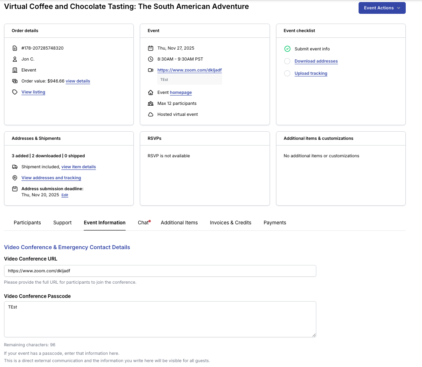422x367 pixels.
Task: Click the clock icon beside event time
Action: pos(150,59)
